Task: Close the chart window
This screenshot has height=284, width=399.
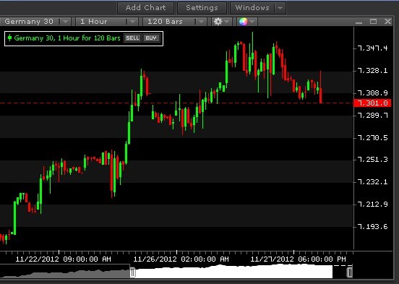Action: point(387,22)
